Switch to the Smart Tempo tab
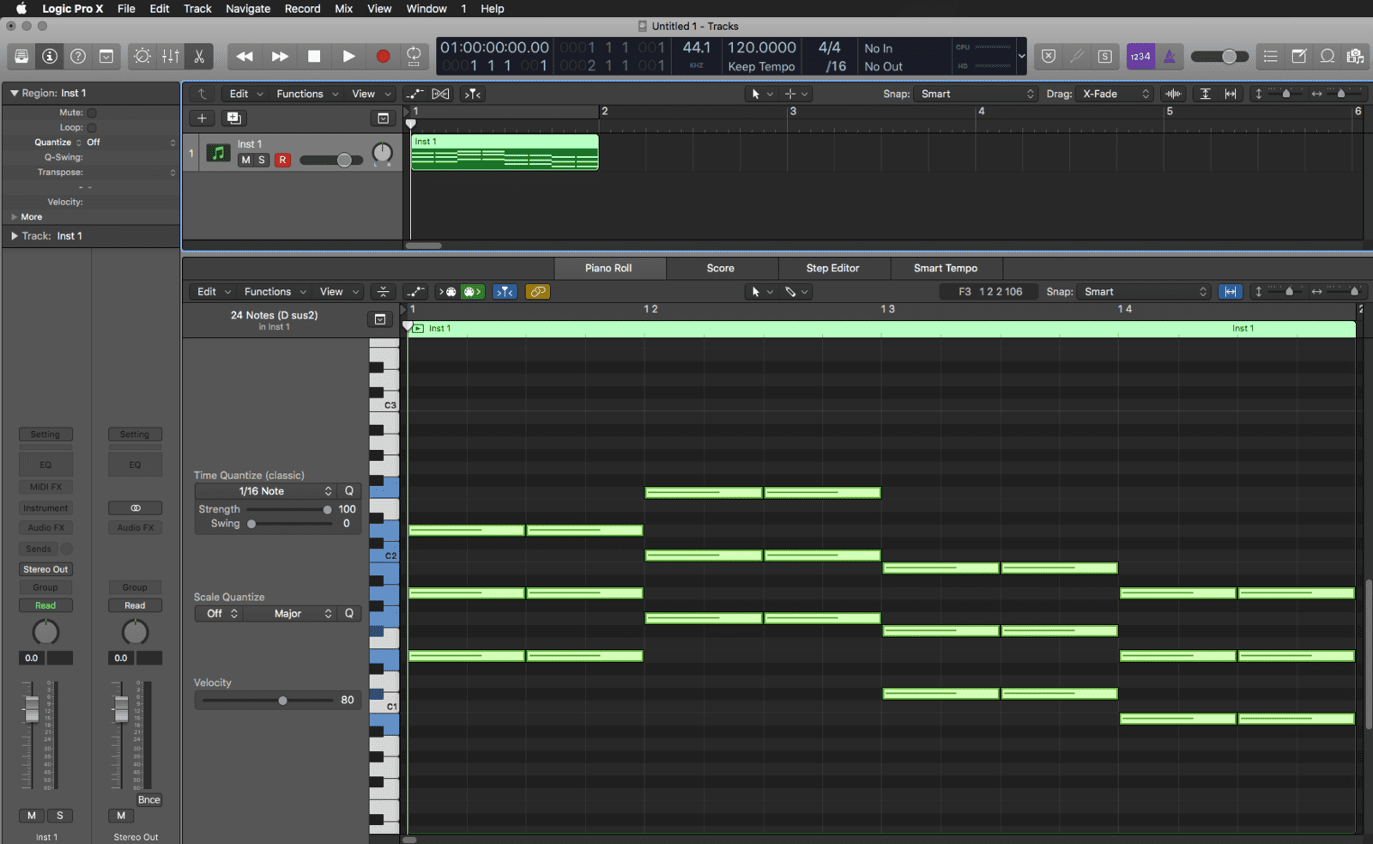The height and width of the screenshot is (844, 1373). [946, 268]
